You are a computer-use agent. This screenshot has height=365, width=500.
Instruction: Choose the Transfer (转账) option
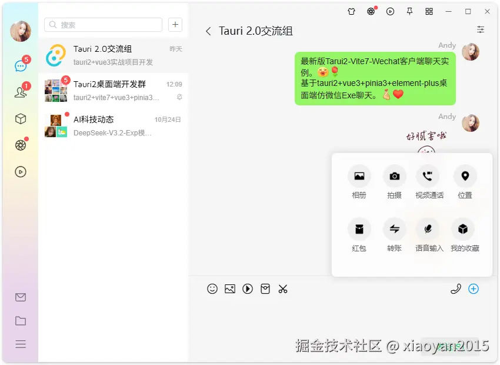tap(394, 230)
